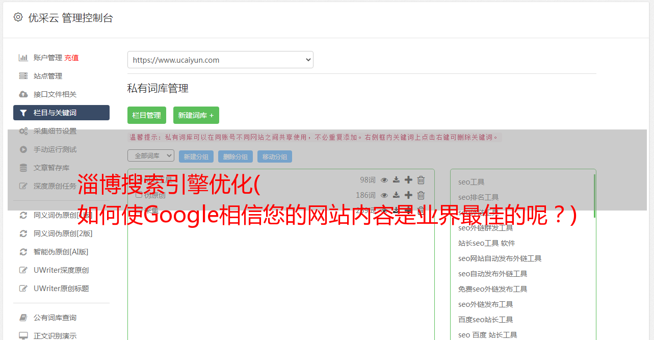This screenshot has width=654, height=340.
Task: Click the gear icon beside 优采云 管理控制台
Action: tap(18, 17)
